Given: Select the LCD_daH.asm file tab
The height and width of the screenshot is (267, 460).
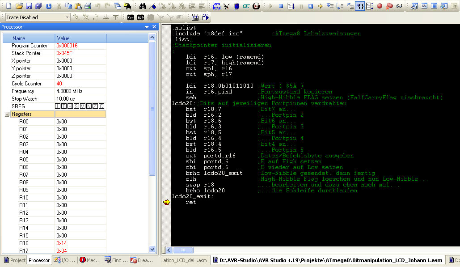Looking at the screenshot, I should point(184,260).
